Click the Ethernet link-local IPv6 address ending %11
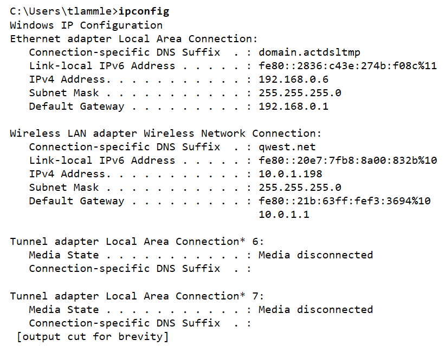The height and width of the screenshot is (353, 445). coord(347,66)
